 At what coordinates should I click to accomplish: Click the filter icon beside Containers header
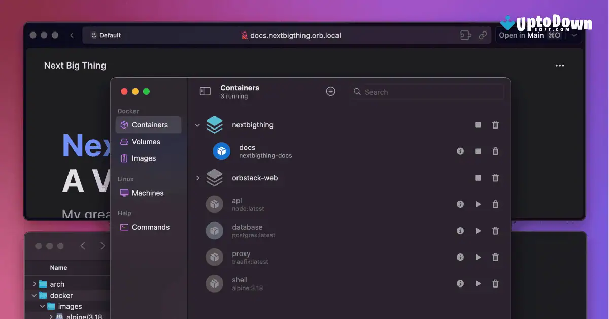(330, 91)
